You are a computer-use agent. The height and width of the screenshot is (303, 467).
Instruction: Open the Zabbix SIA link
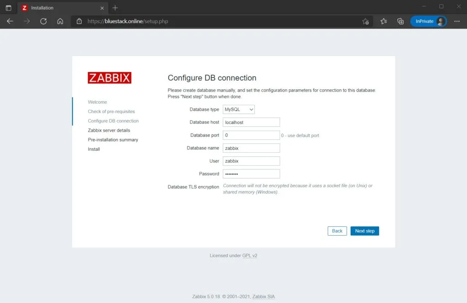(263, 297)
